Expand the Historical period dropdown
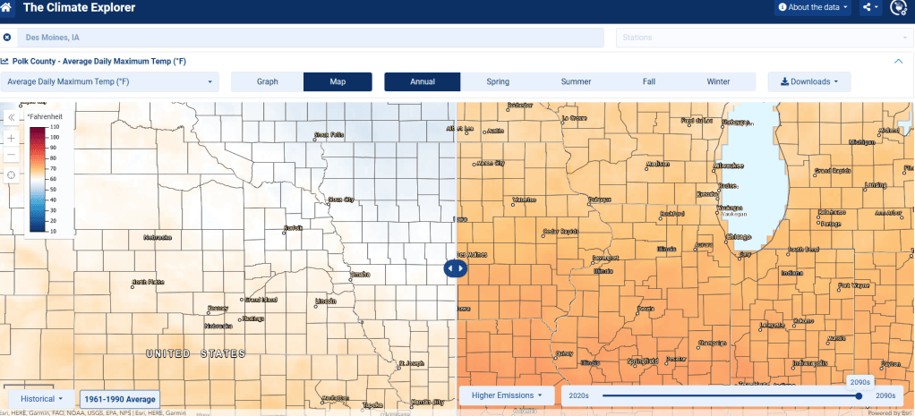Viewport: 915px width, 416px height. click(x=41, y=398)
